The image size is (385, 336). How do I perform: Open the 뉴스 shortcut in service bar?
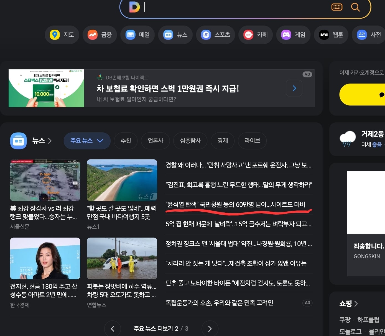175,35
